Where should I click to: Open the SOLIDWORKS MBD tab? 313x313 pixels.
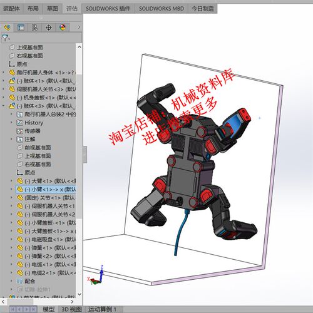162,9
